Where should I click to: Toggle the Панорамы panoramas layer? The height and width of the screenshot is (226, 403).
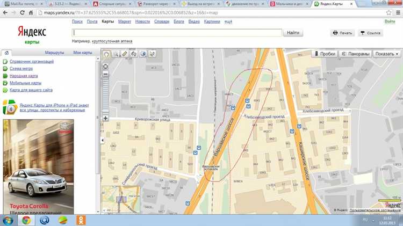356,54
